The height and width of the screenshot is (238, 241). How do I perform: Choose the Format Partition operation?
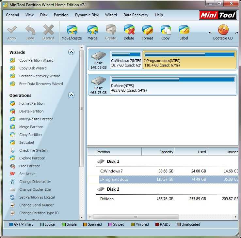32,103
